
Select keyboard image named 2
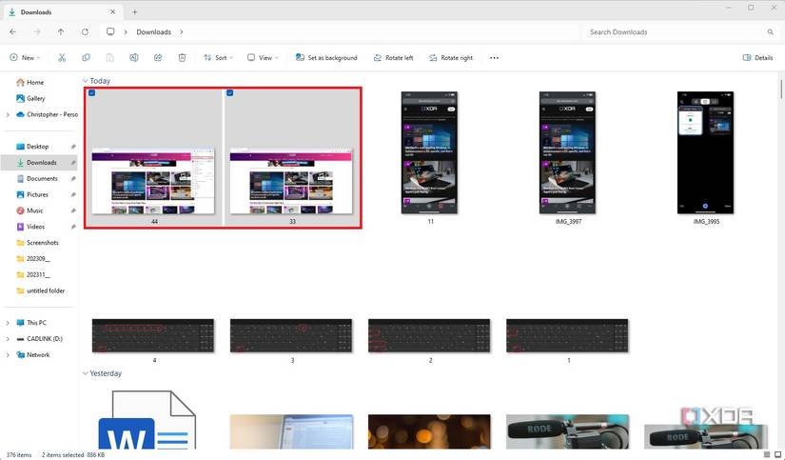pyautogui.click(x=429, y=336)
